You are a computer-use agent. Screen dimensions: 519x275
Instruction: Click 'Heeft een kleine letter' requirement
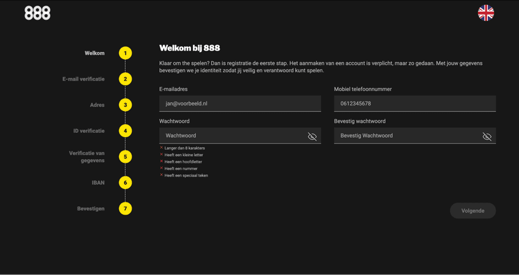(x=184, y=155)
